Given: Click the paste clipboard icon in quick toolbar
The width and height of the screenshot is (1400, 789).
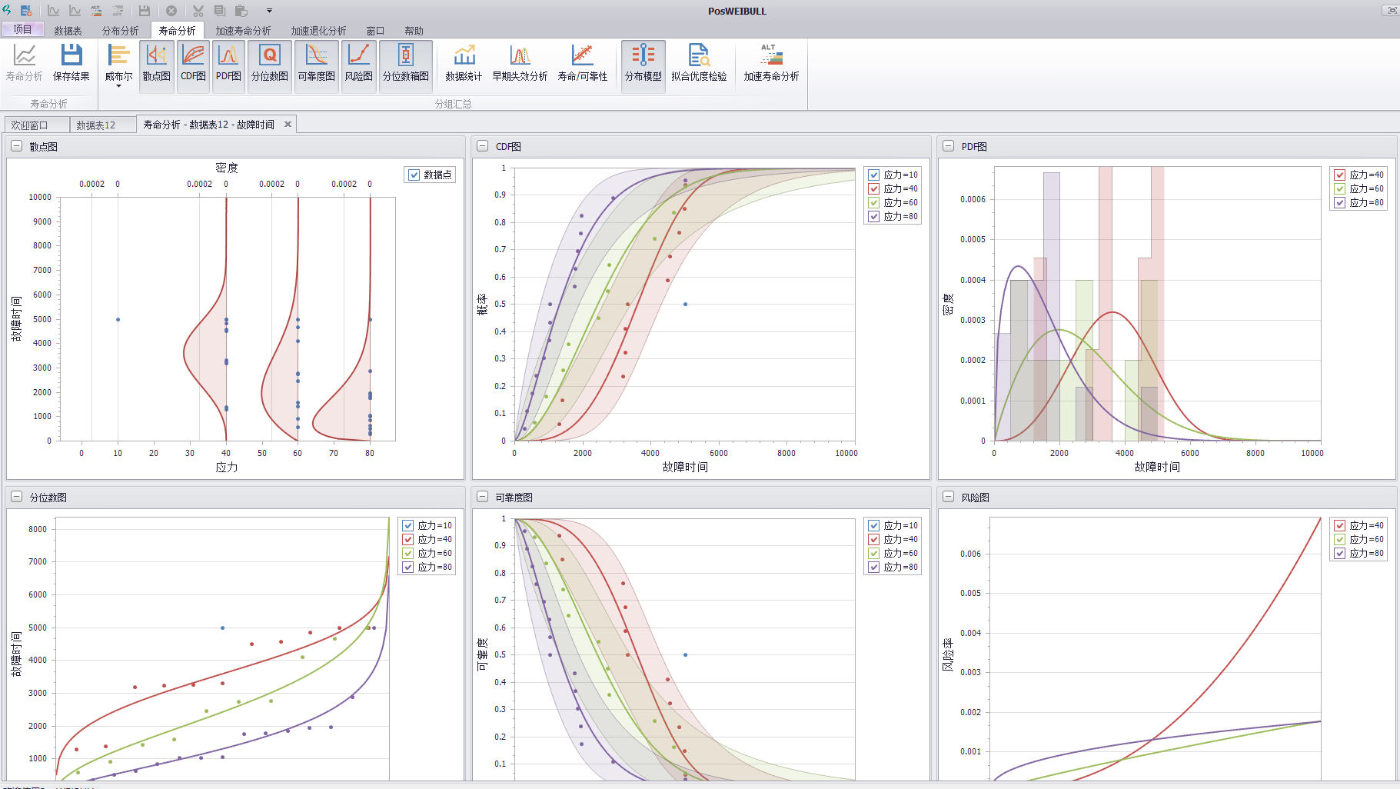Looking at the screenshot, I should 241,11.
